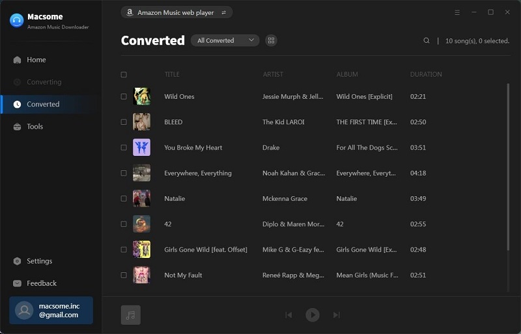Select artist 'Drake'
The height and width of the screenshot is (334, 521).
point(271,148)
